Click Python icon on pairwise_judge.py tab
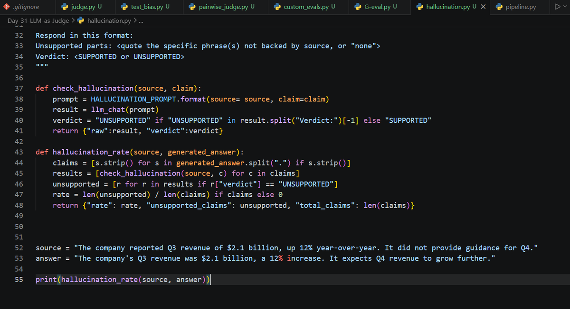This screenshot has height=309, width=570. [192, 7]
